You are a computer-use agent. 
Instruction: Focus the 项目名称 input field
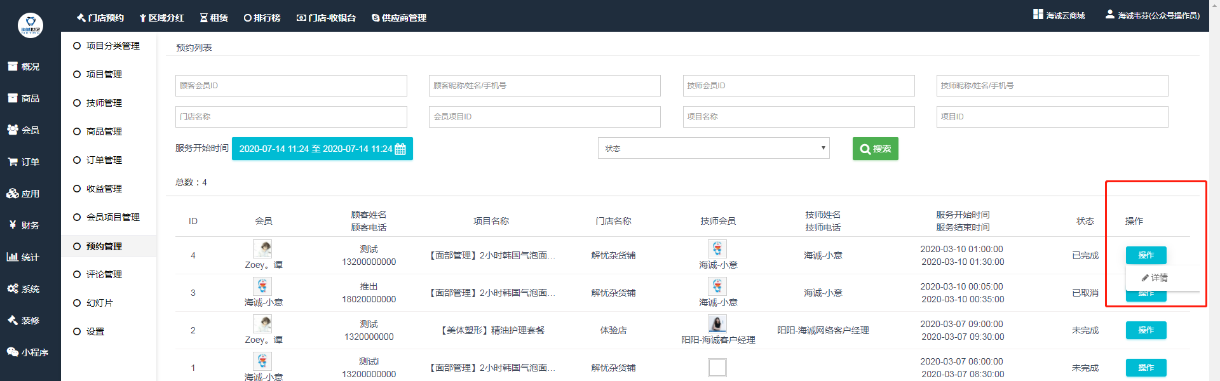click(799, 117)
